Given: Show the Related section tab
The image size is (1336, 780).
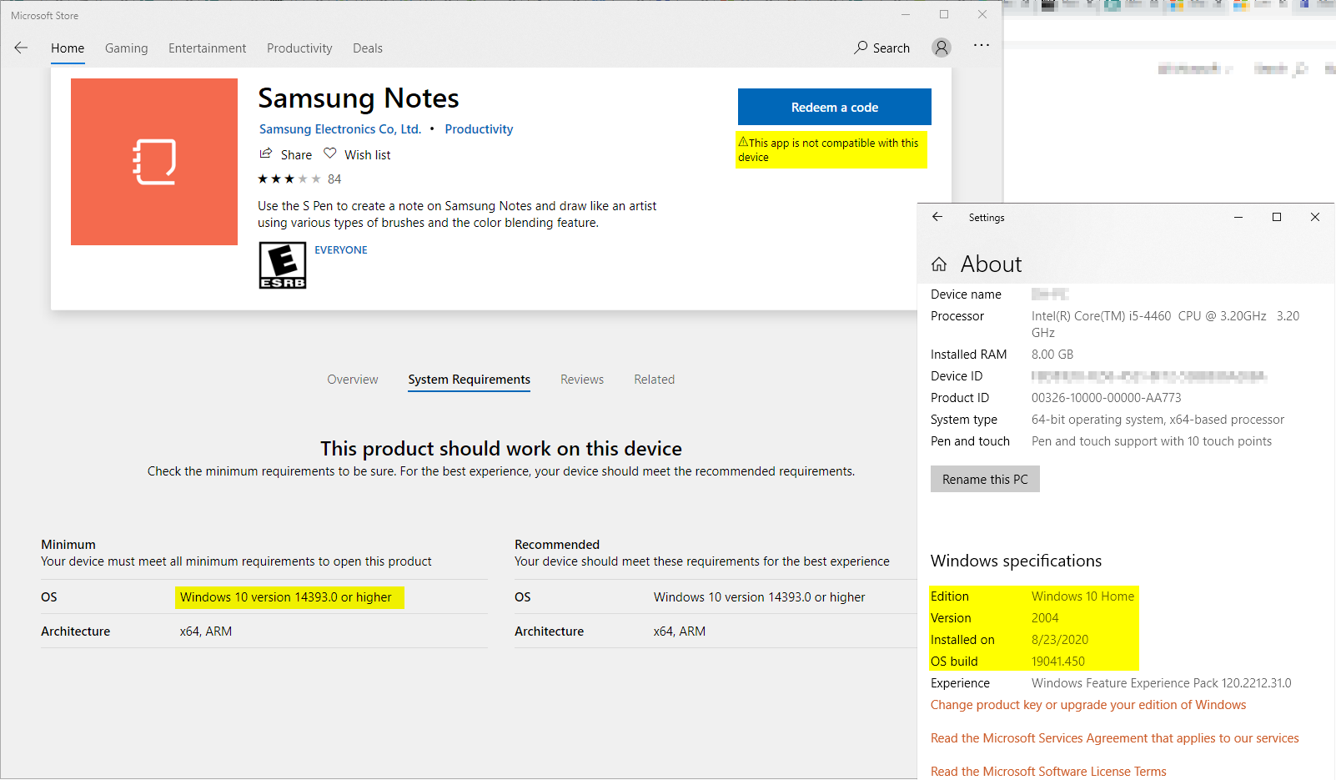Looking at the screenshot, I should click(x=654, y=380).
